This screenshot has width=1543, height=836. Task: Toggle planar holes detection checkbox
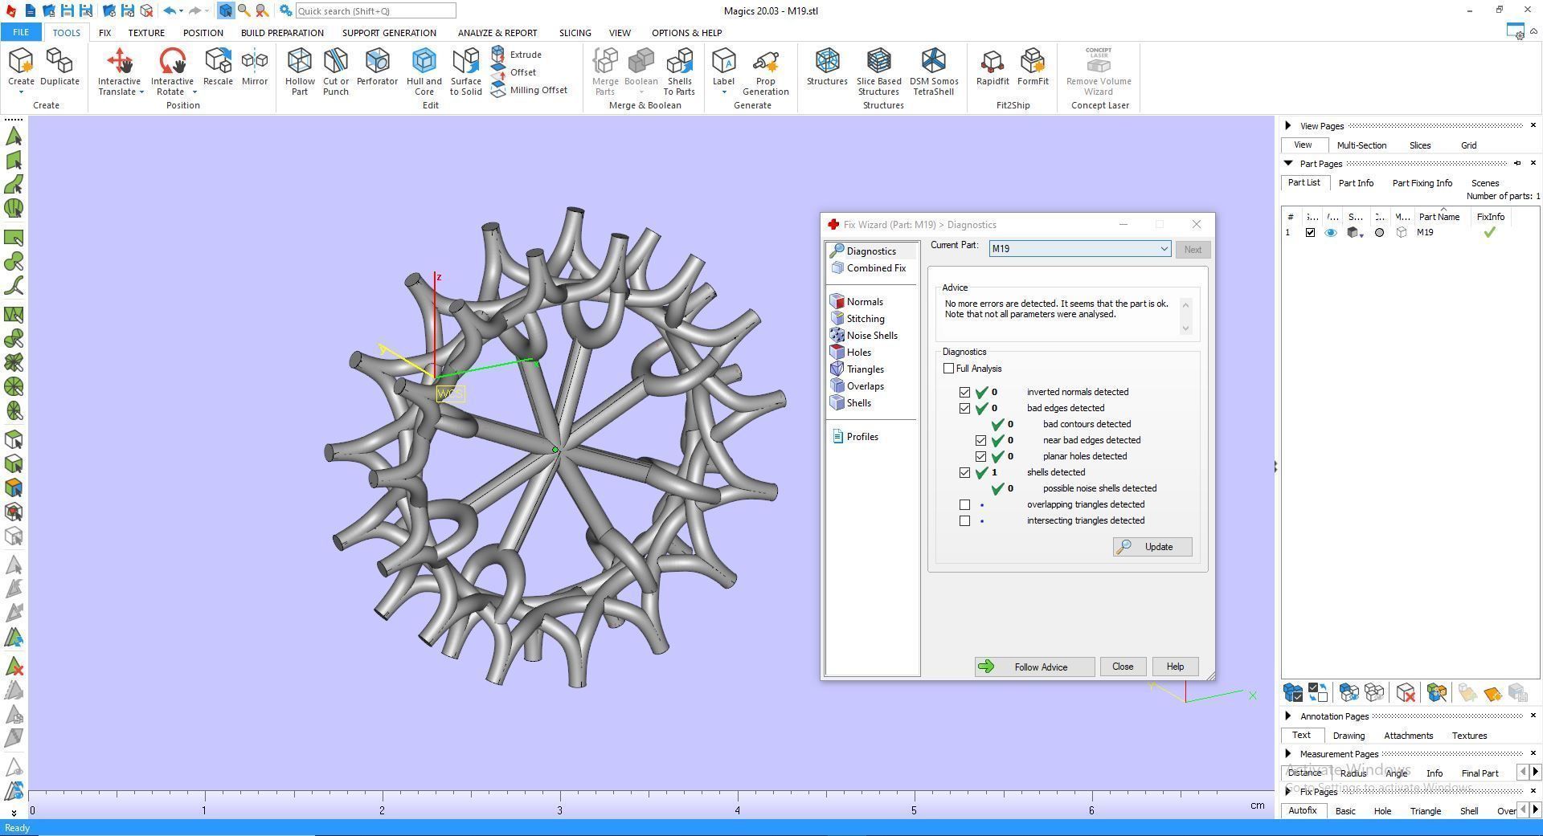981,456
